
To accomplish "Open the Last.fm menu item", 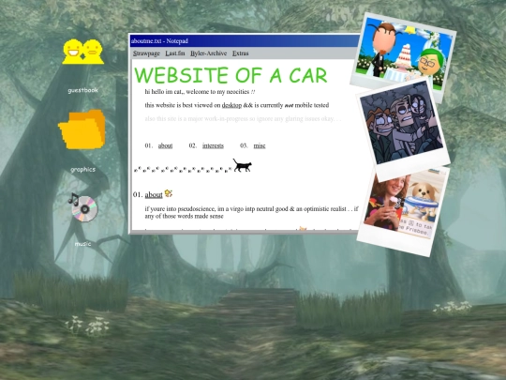I will (175, 53).
